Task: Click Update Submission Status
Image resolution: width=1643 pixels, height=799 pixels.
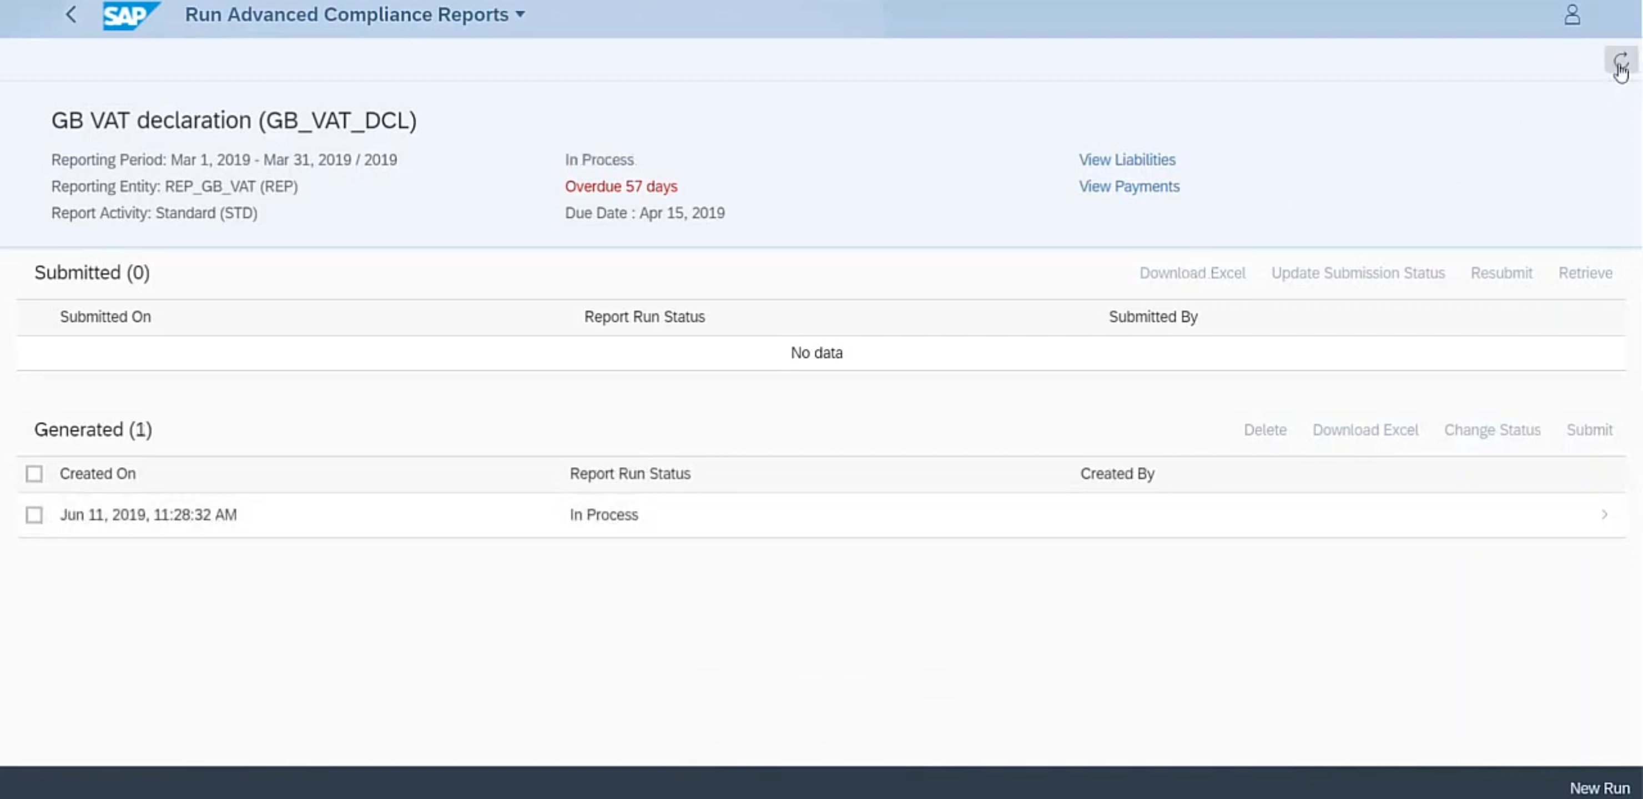Action: (1358, 273)
